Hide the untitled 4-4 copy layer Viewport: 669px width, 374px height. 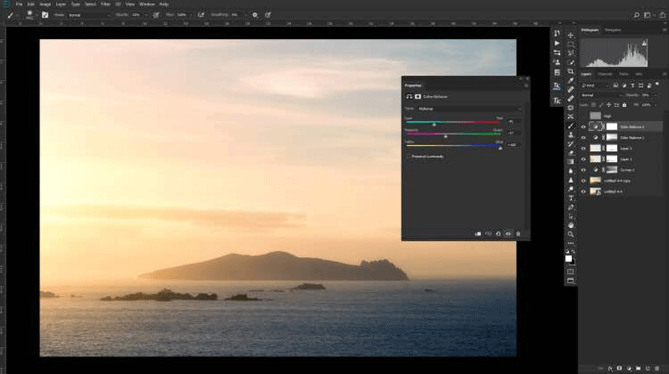(x=583, y=180)
